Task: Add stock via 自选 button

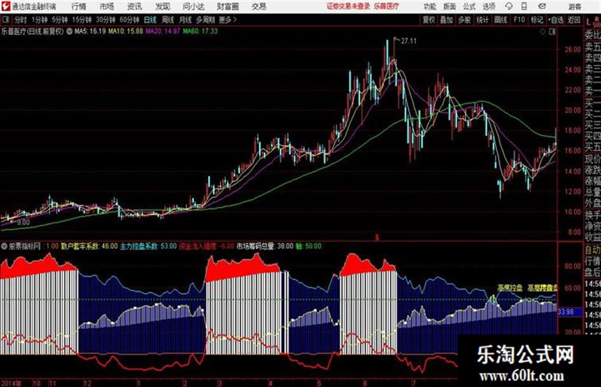Action: [556, 20]
